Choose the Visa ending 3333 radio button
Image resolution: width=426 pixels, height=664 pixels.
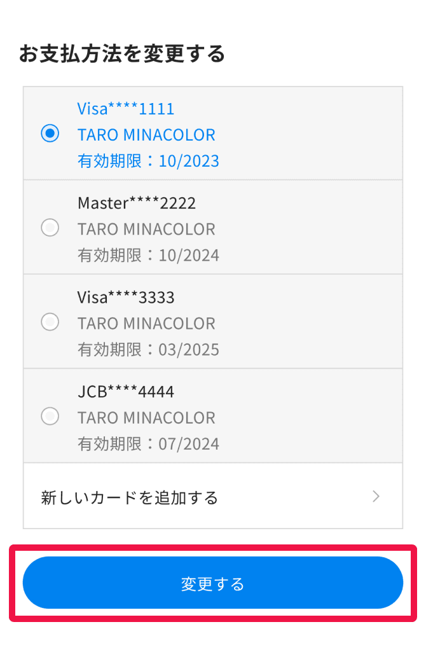50,322
